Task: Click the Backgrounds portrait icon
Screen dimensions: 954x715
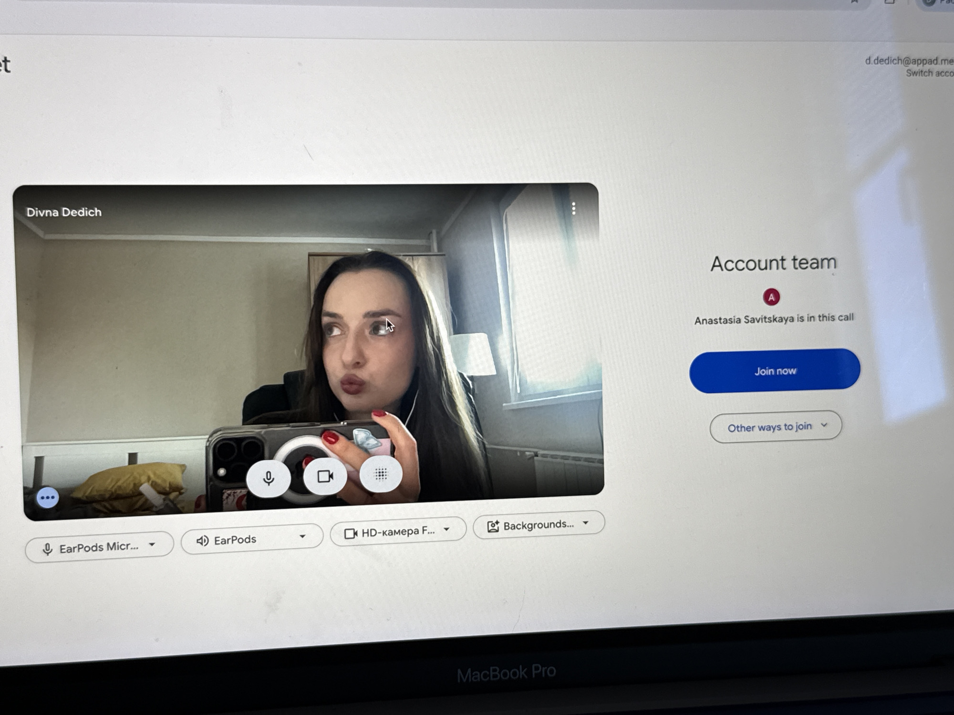Action: [493, 526]
